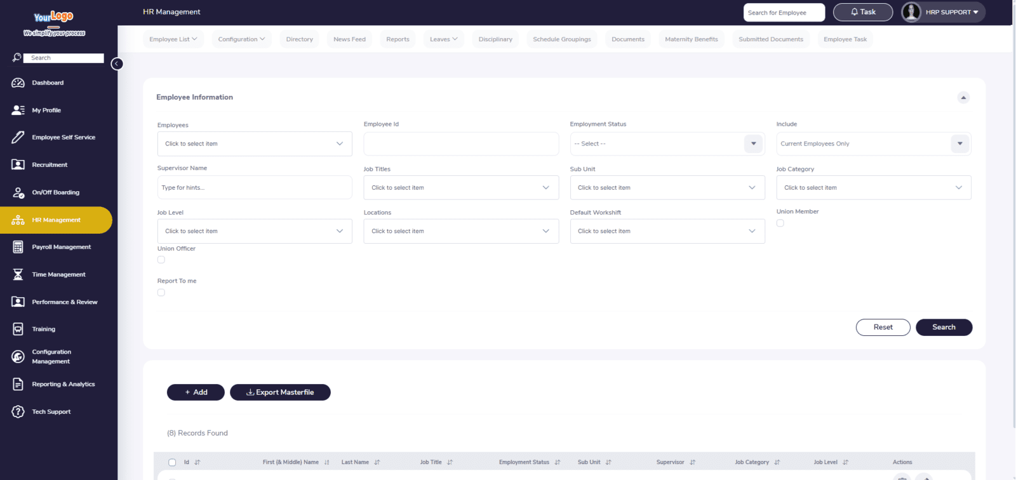Click the Task notification button
1016x480 pixels.
[x=863, y=12]
